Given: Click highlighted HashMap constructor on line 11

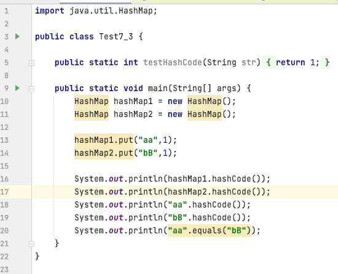Looking at the screenshot, I should (205, 115).
